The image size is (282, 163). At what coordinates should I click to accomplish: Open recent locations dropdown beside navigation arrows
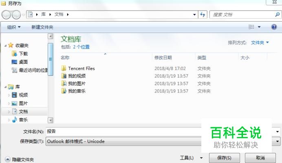click(x=23, y=15)
